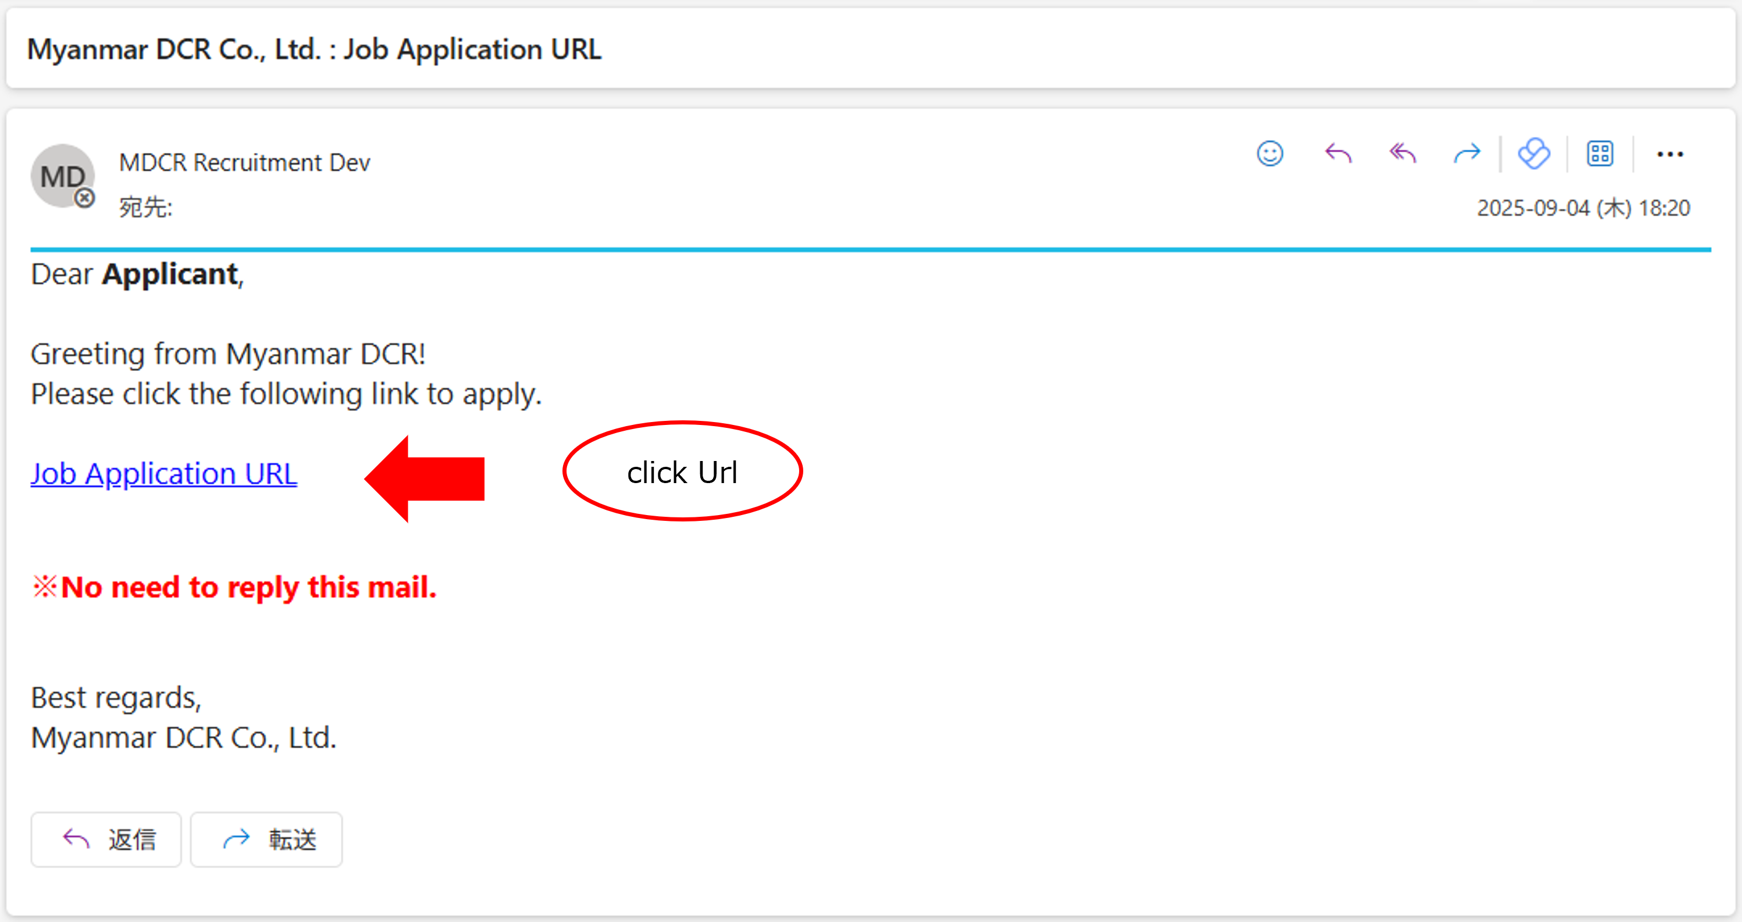Click the reply arrow icon in the toolbar

1338,153
